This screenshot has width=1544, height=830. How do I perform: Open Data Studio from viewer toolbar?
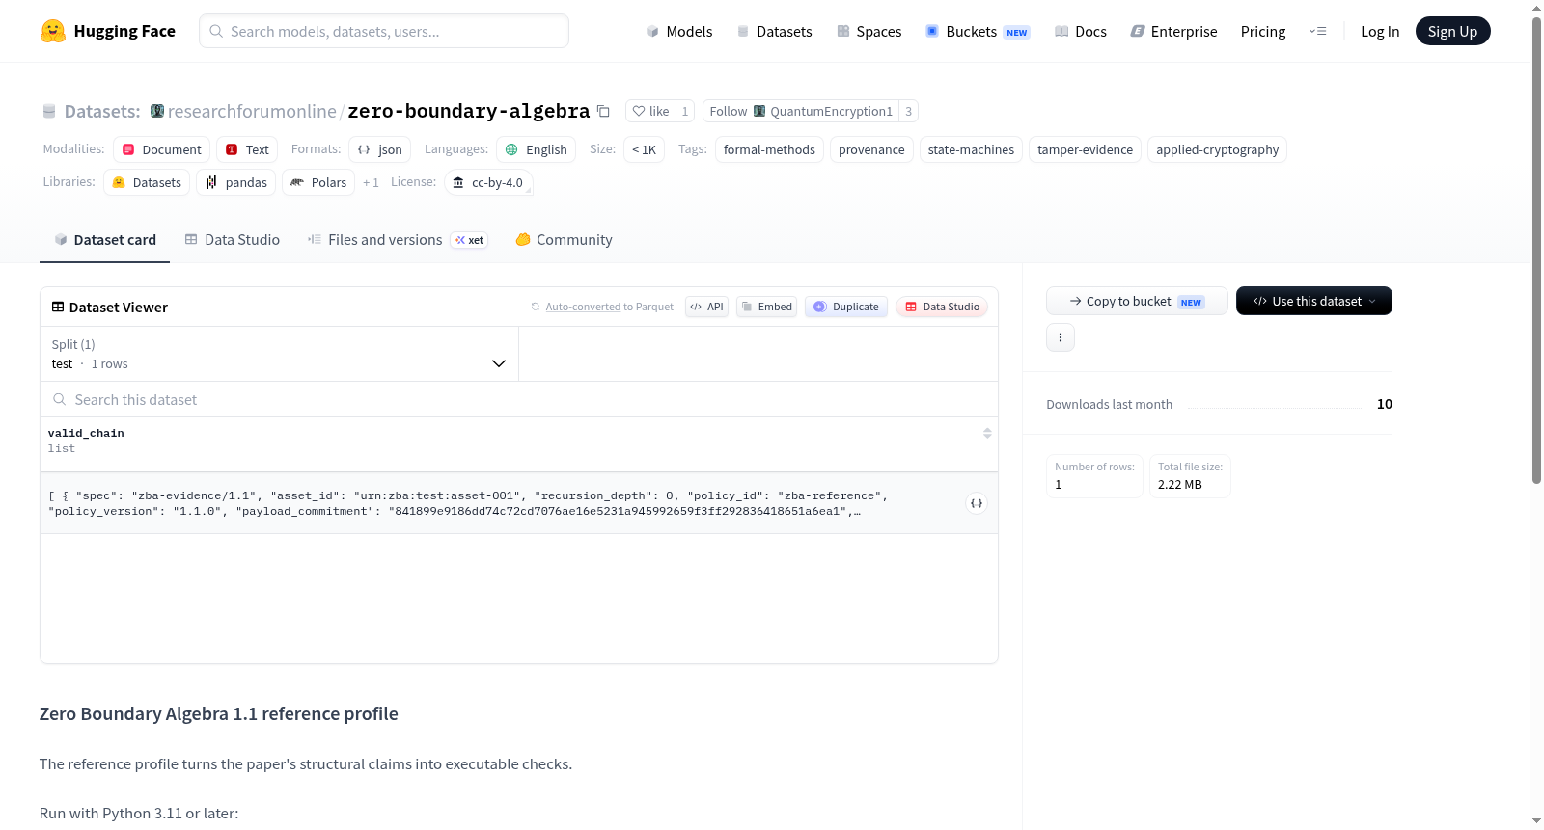942,307
